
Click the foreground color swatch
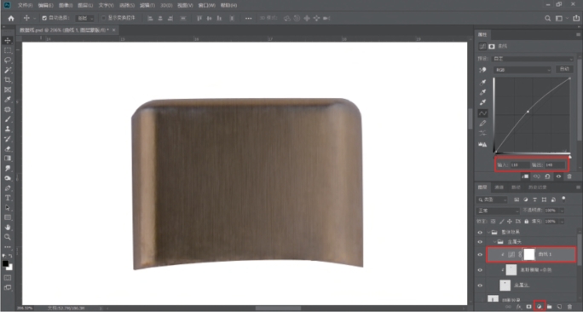(6, 263)
